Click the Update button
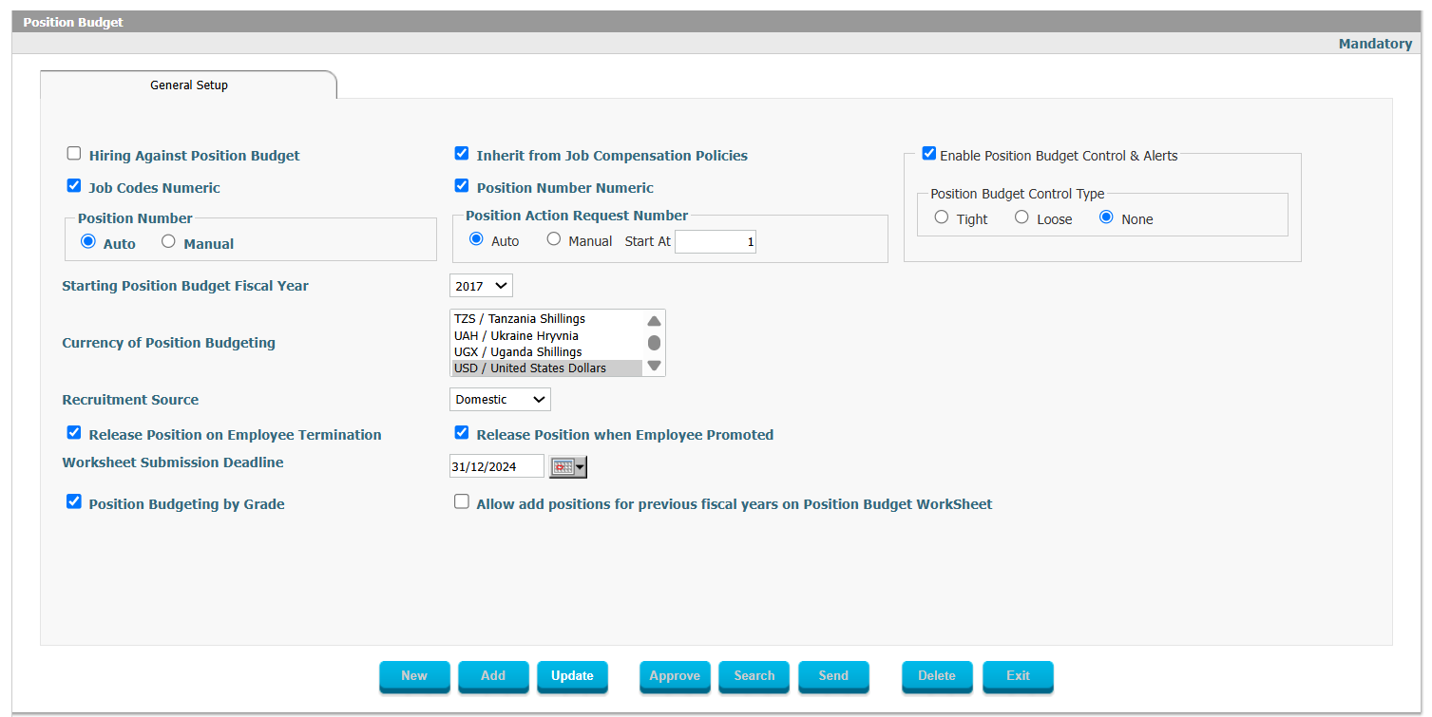 point(572,676)
